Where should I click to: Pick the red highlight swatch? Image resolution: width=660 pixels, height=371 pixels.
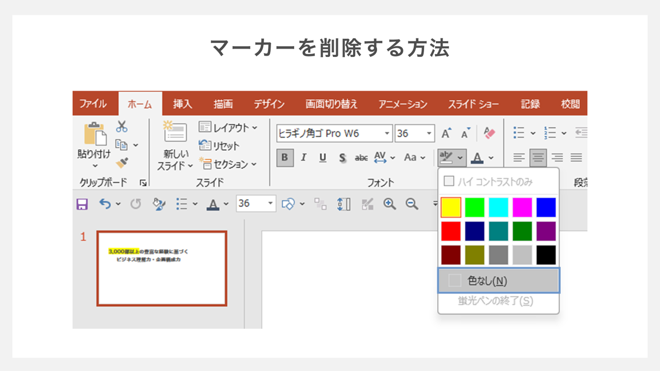pyautogui.click(x=451, y=231)
